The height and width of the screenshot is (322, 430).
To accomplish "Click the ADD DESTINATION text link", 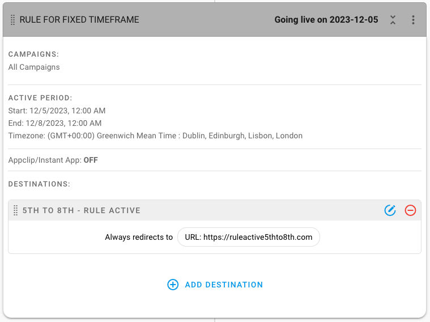I will pyautogui.click(x=224, y=285).
